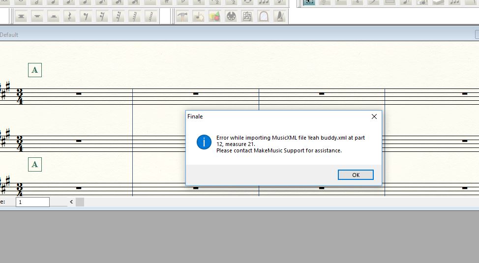
Task: Choose the quarter rest icon
Action: coord(70,17)
